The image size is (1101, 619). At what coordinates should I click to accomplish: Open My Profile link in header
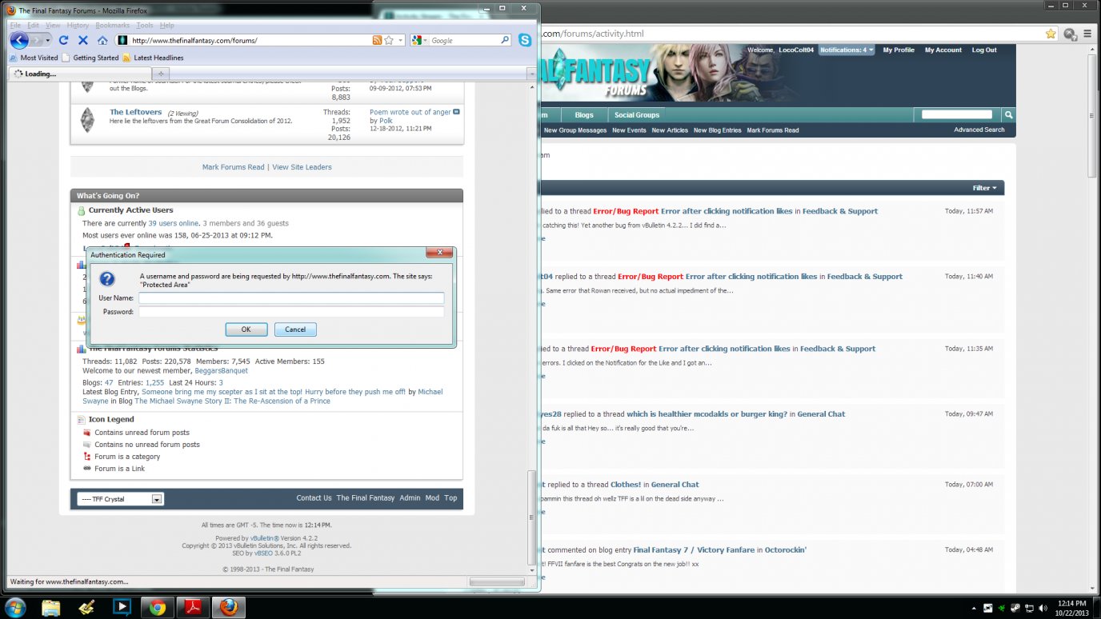click(x=899, y=50)
